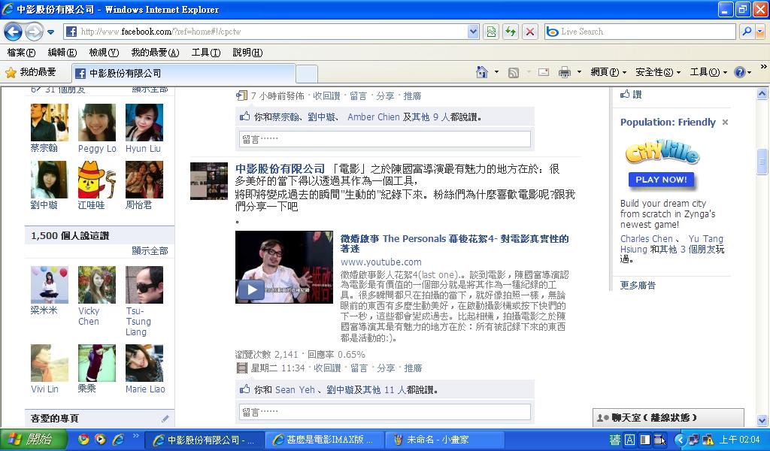Open the 我的最愛(A) menu
The width and height of the screenshot is (770, 451).
155,53
